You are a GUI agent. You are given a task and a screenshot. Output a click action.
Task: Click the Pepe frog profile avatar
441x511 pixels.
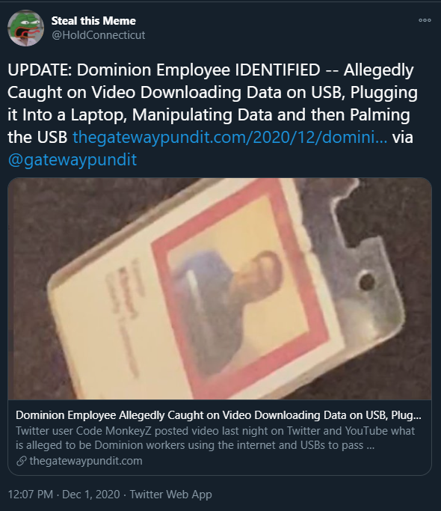click(25, 28)
